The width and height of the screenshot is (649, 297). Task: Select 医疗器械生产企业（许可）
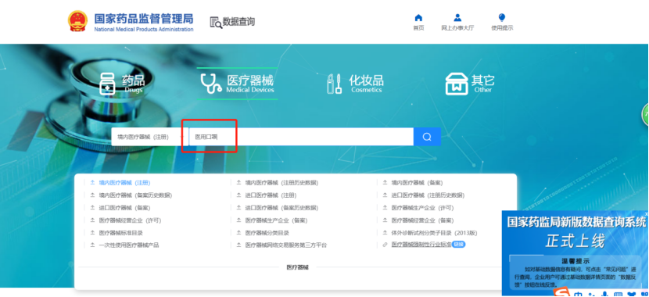pyautogui.click(x=422, y=208)
